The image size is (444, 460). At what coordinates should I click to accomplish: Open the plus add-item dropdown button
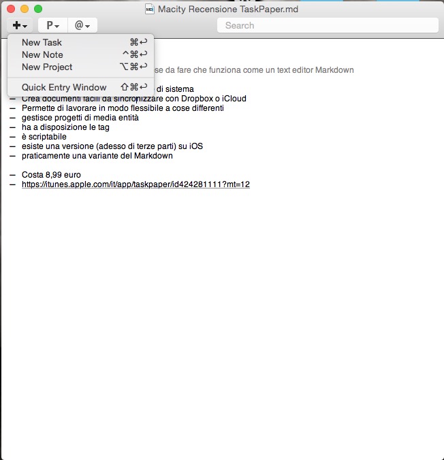coord(20,26)
